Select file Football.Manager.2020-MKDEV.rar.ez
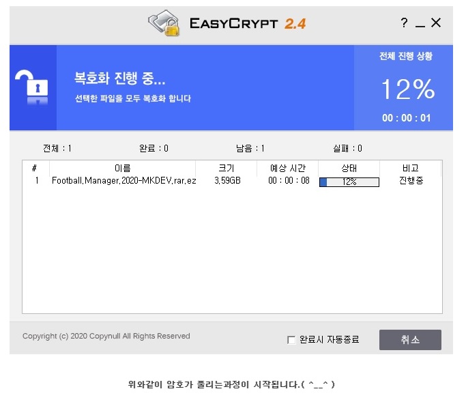This screenshot has height=415, width=466. [124, 180]
